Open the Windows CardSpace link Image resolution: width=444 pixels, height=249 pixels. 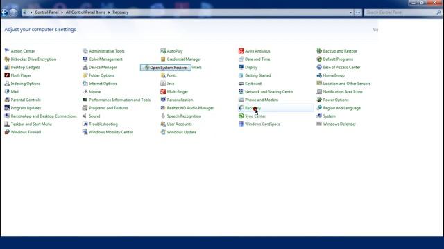pos(262,124)
